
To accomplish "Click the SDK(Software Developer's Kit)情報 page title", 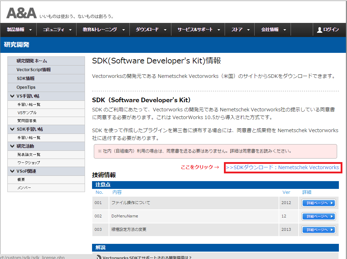I will (x=157, y=61).
